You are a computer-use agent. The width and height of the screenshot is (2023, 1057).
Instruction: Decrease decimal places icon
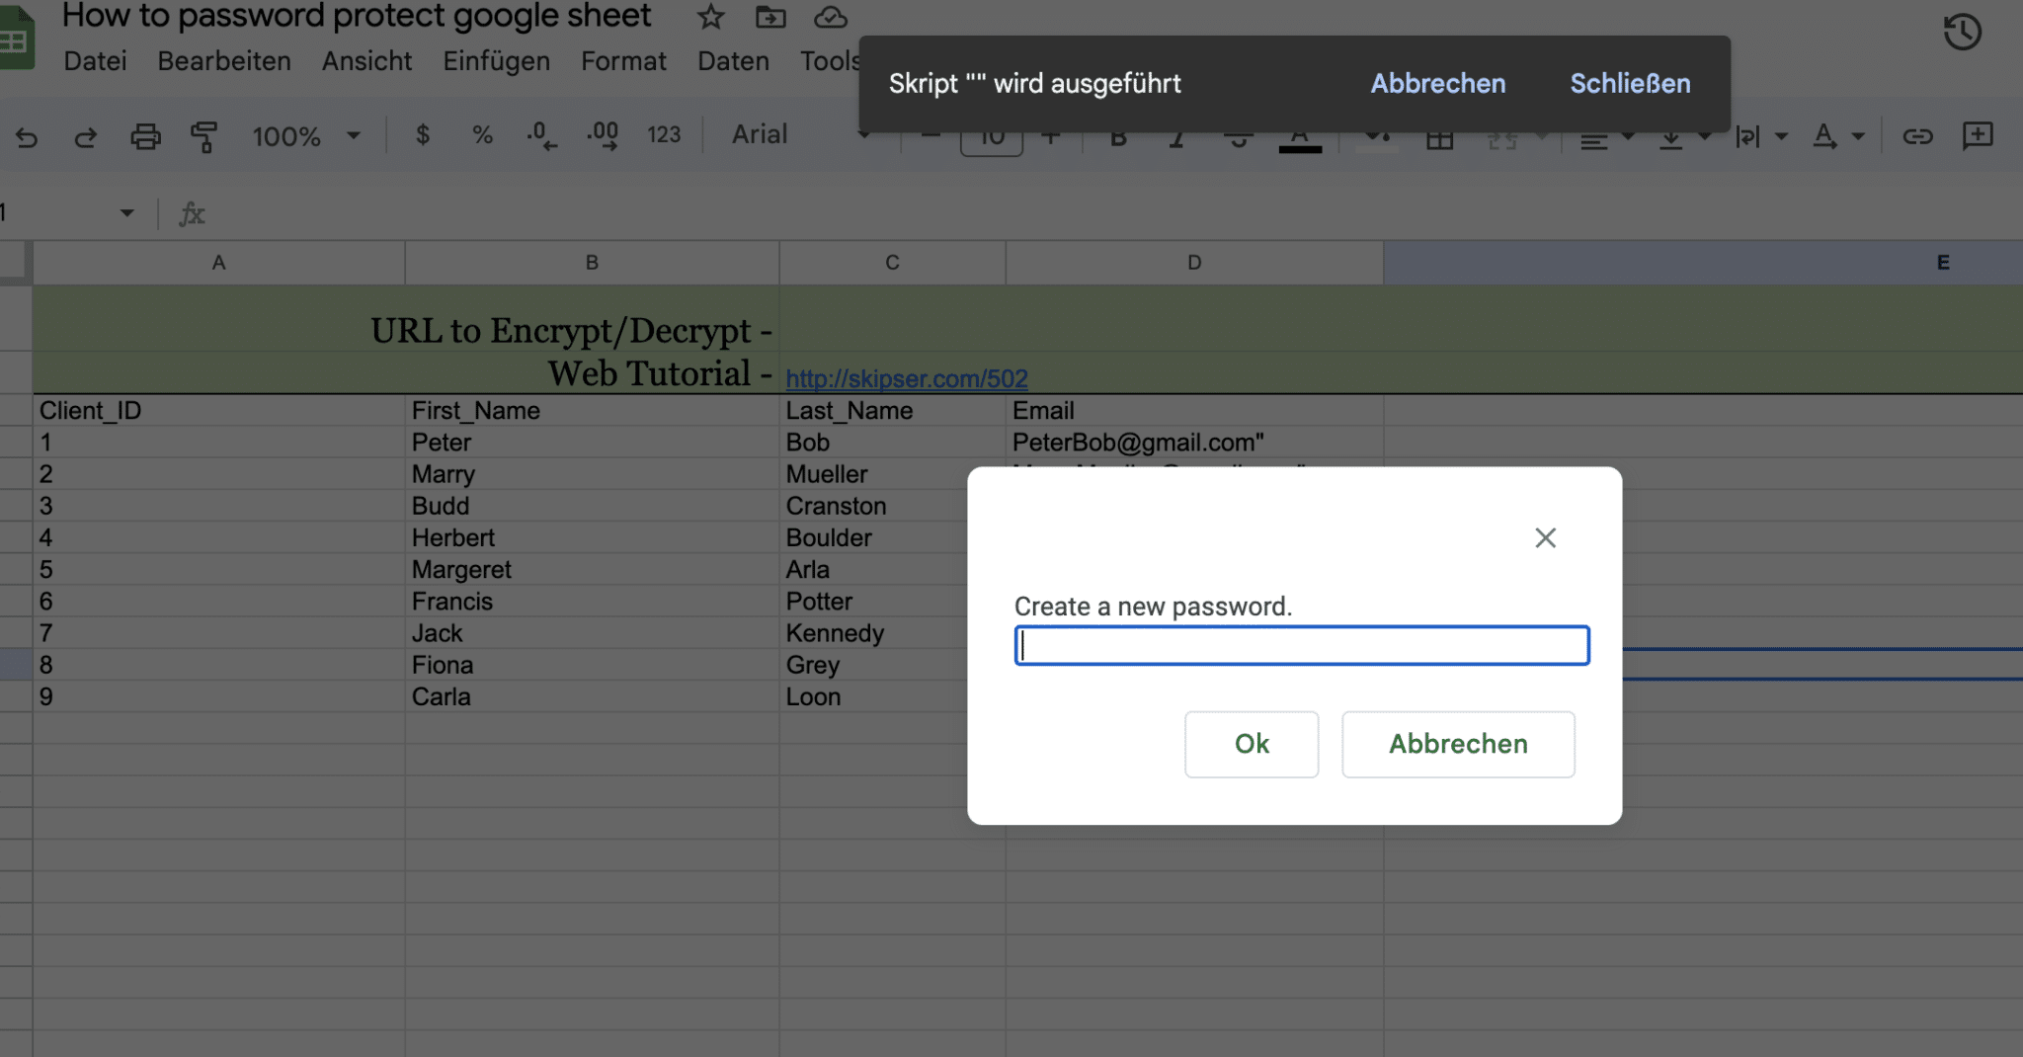pos(541,135)
